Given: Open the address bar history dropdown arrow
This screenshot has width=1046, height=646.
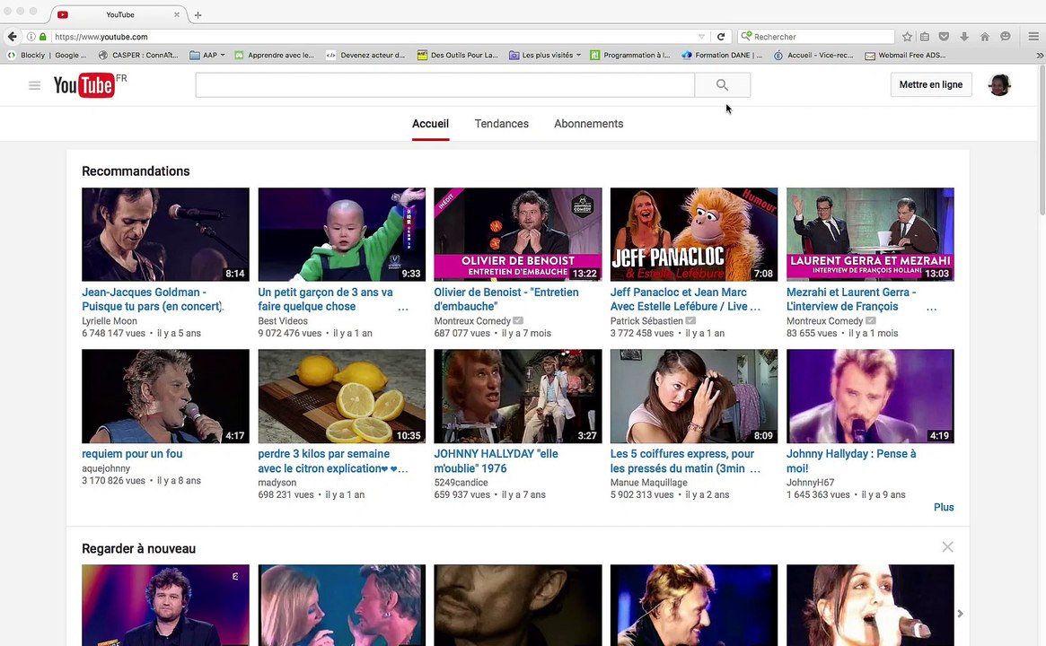Looking at the screenshot, I should pyautogui.click(x=702, y=37).
